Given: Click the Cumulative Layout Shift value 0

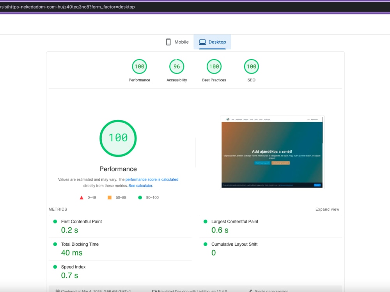Looking at the screenshot, I should click(214, 253).
